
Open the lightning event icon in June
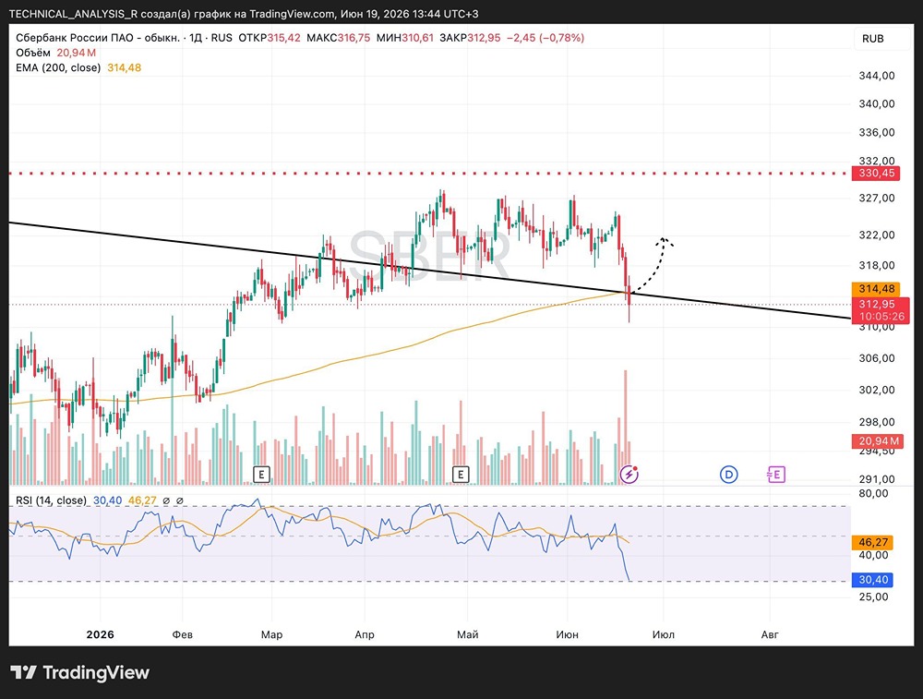[x=629, y=474]
